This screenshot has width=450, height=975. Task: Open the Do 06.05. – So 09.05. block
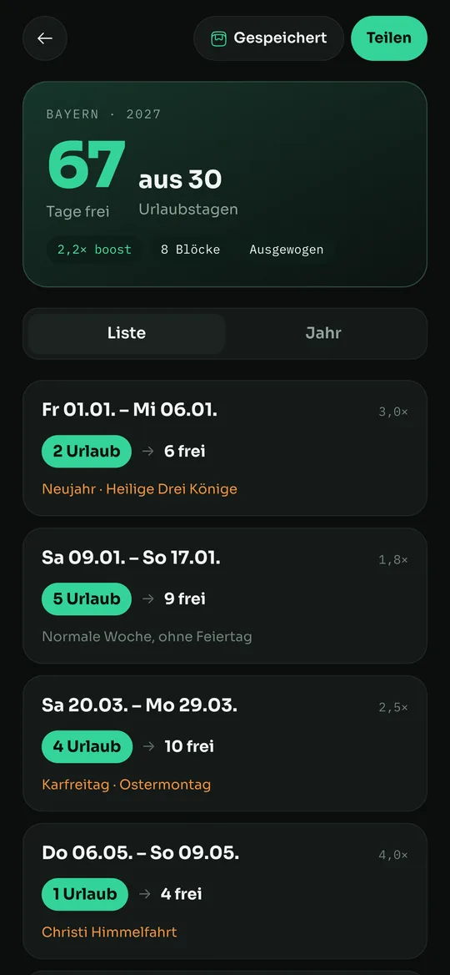225,891
